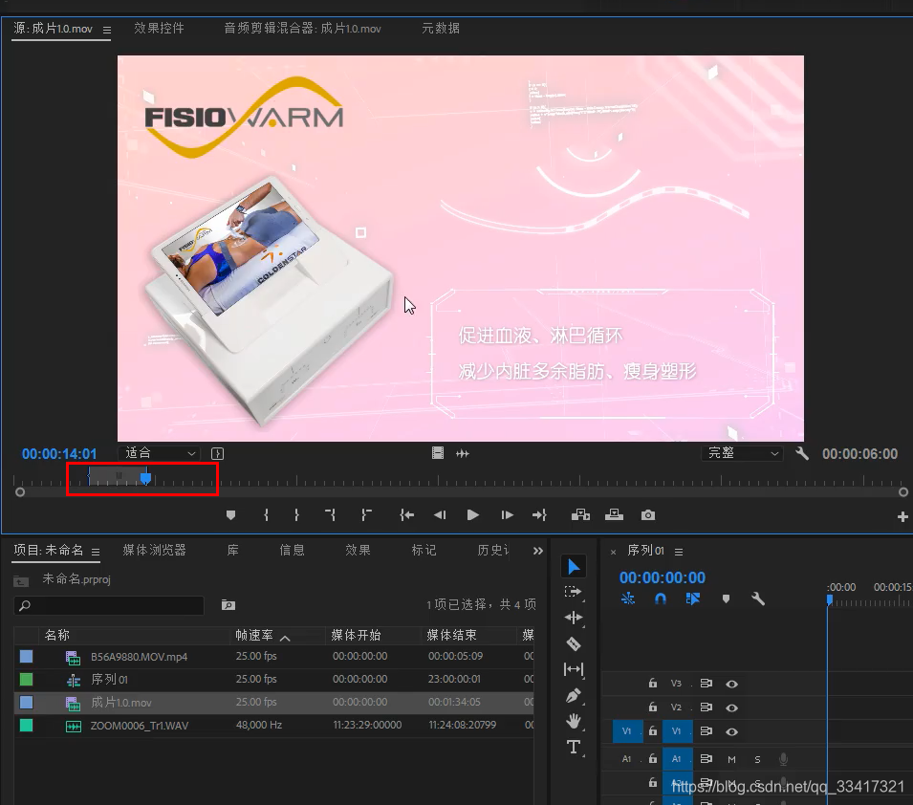Click the source timecode 00:00:14:01
The image size is (913, 805).
tap(59, 454)
